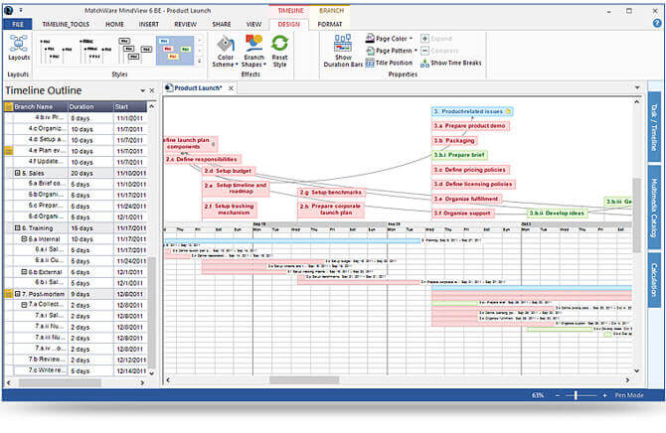
Task: Open the Page Pattern dropdown
Action: coord(392,51)
